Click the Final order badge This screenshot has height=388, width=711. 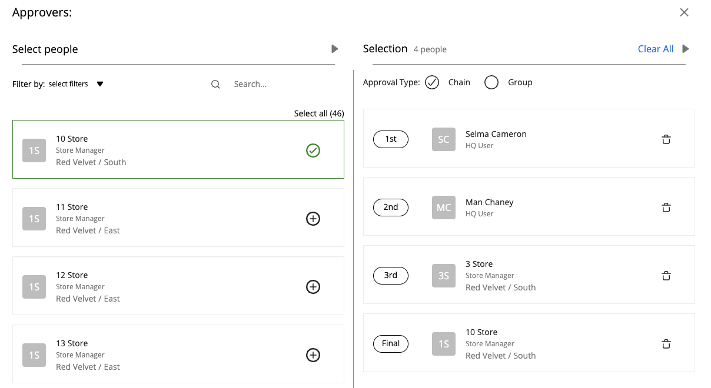click(391, 344)
